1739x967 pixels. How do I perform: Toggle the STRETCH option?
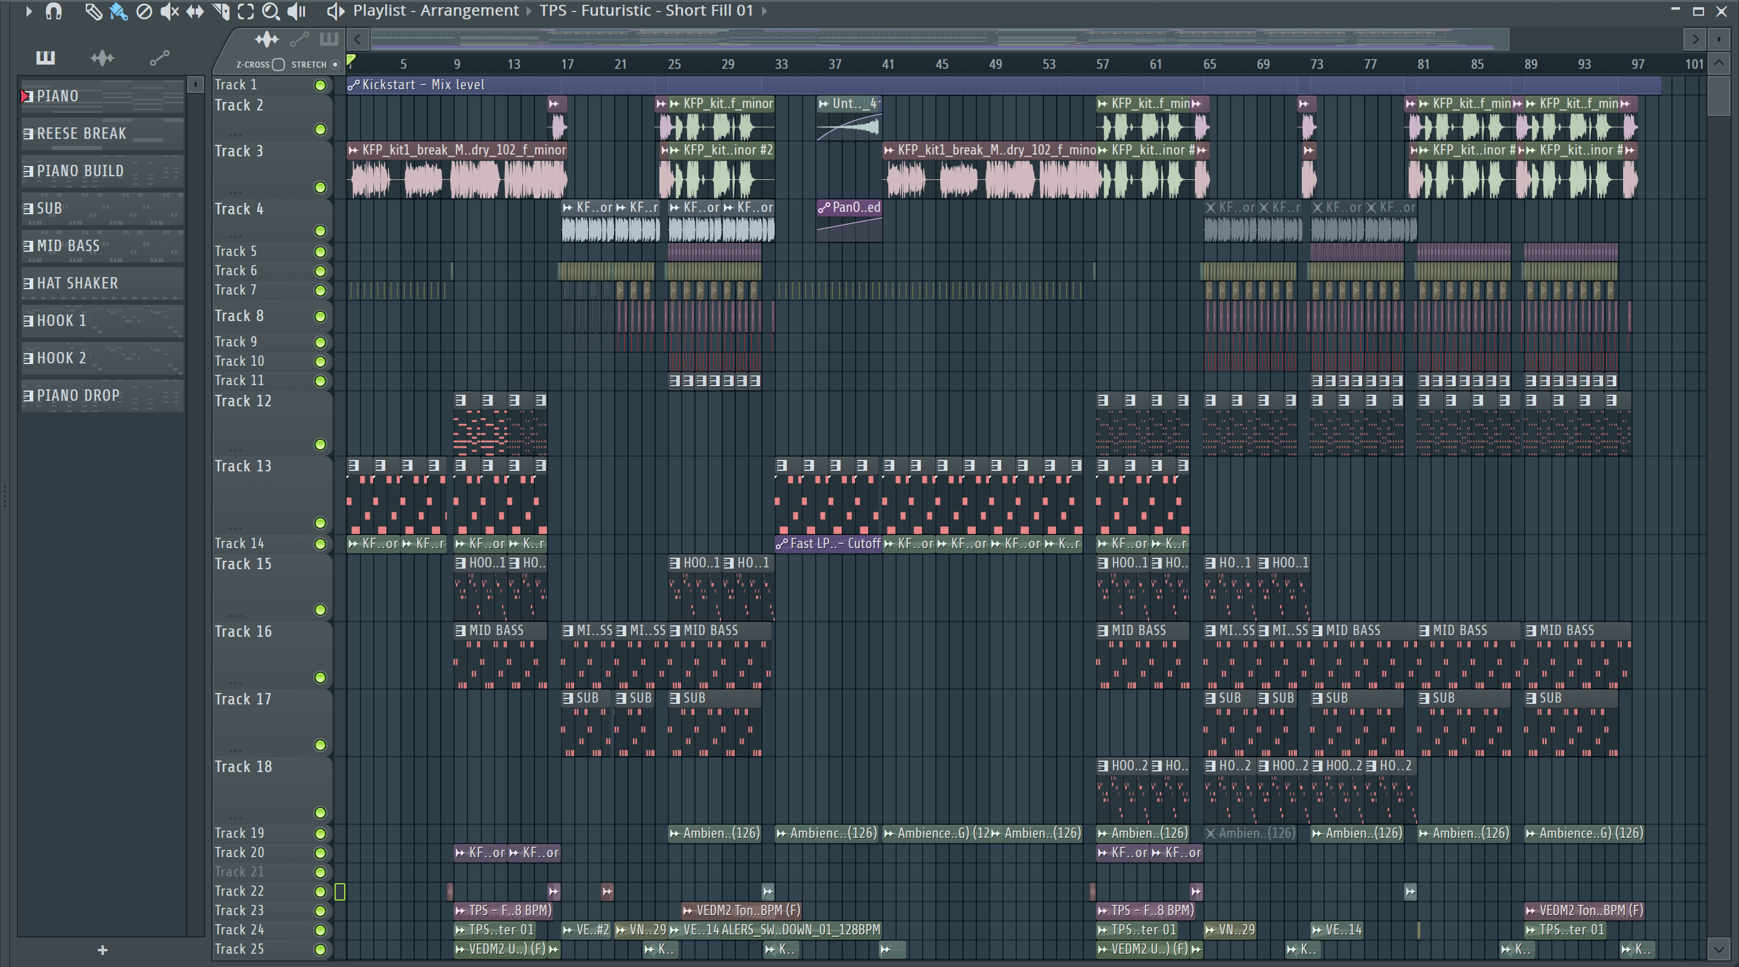pyautogui.click(x=335, y=65)
